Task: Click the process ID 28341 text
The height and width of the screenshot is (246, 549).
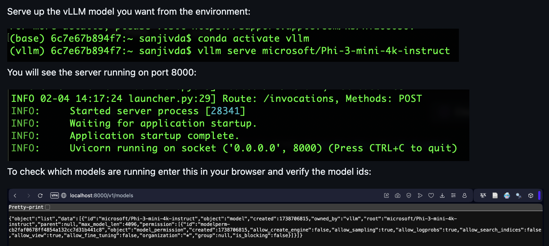Action: 225,111
